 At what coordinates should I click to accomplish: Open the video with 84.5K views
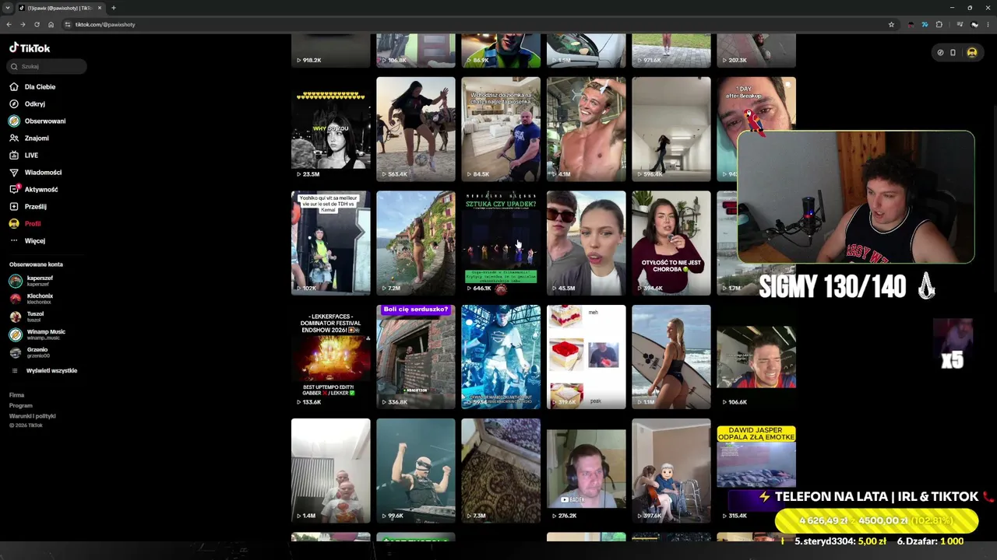pyautogui.click(x=501, y=129)
